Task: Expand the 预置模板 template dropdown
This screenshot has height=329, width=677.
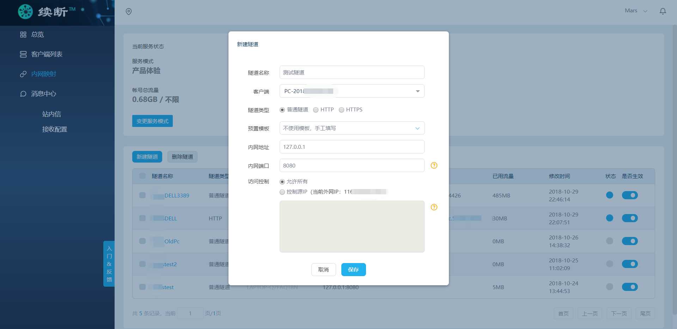Action: pyautogui.click(x=352, y=128)
